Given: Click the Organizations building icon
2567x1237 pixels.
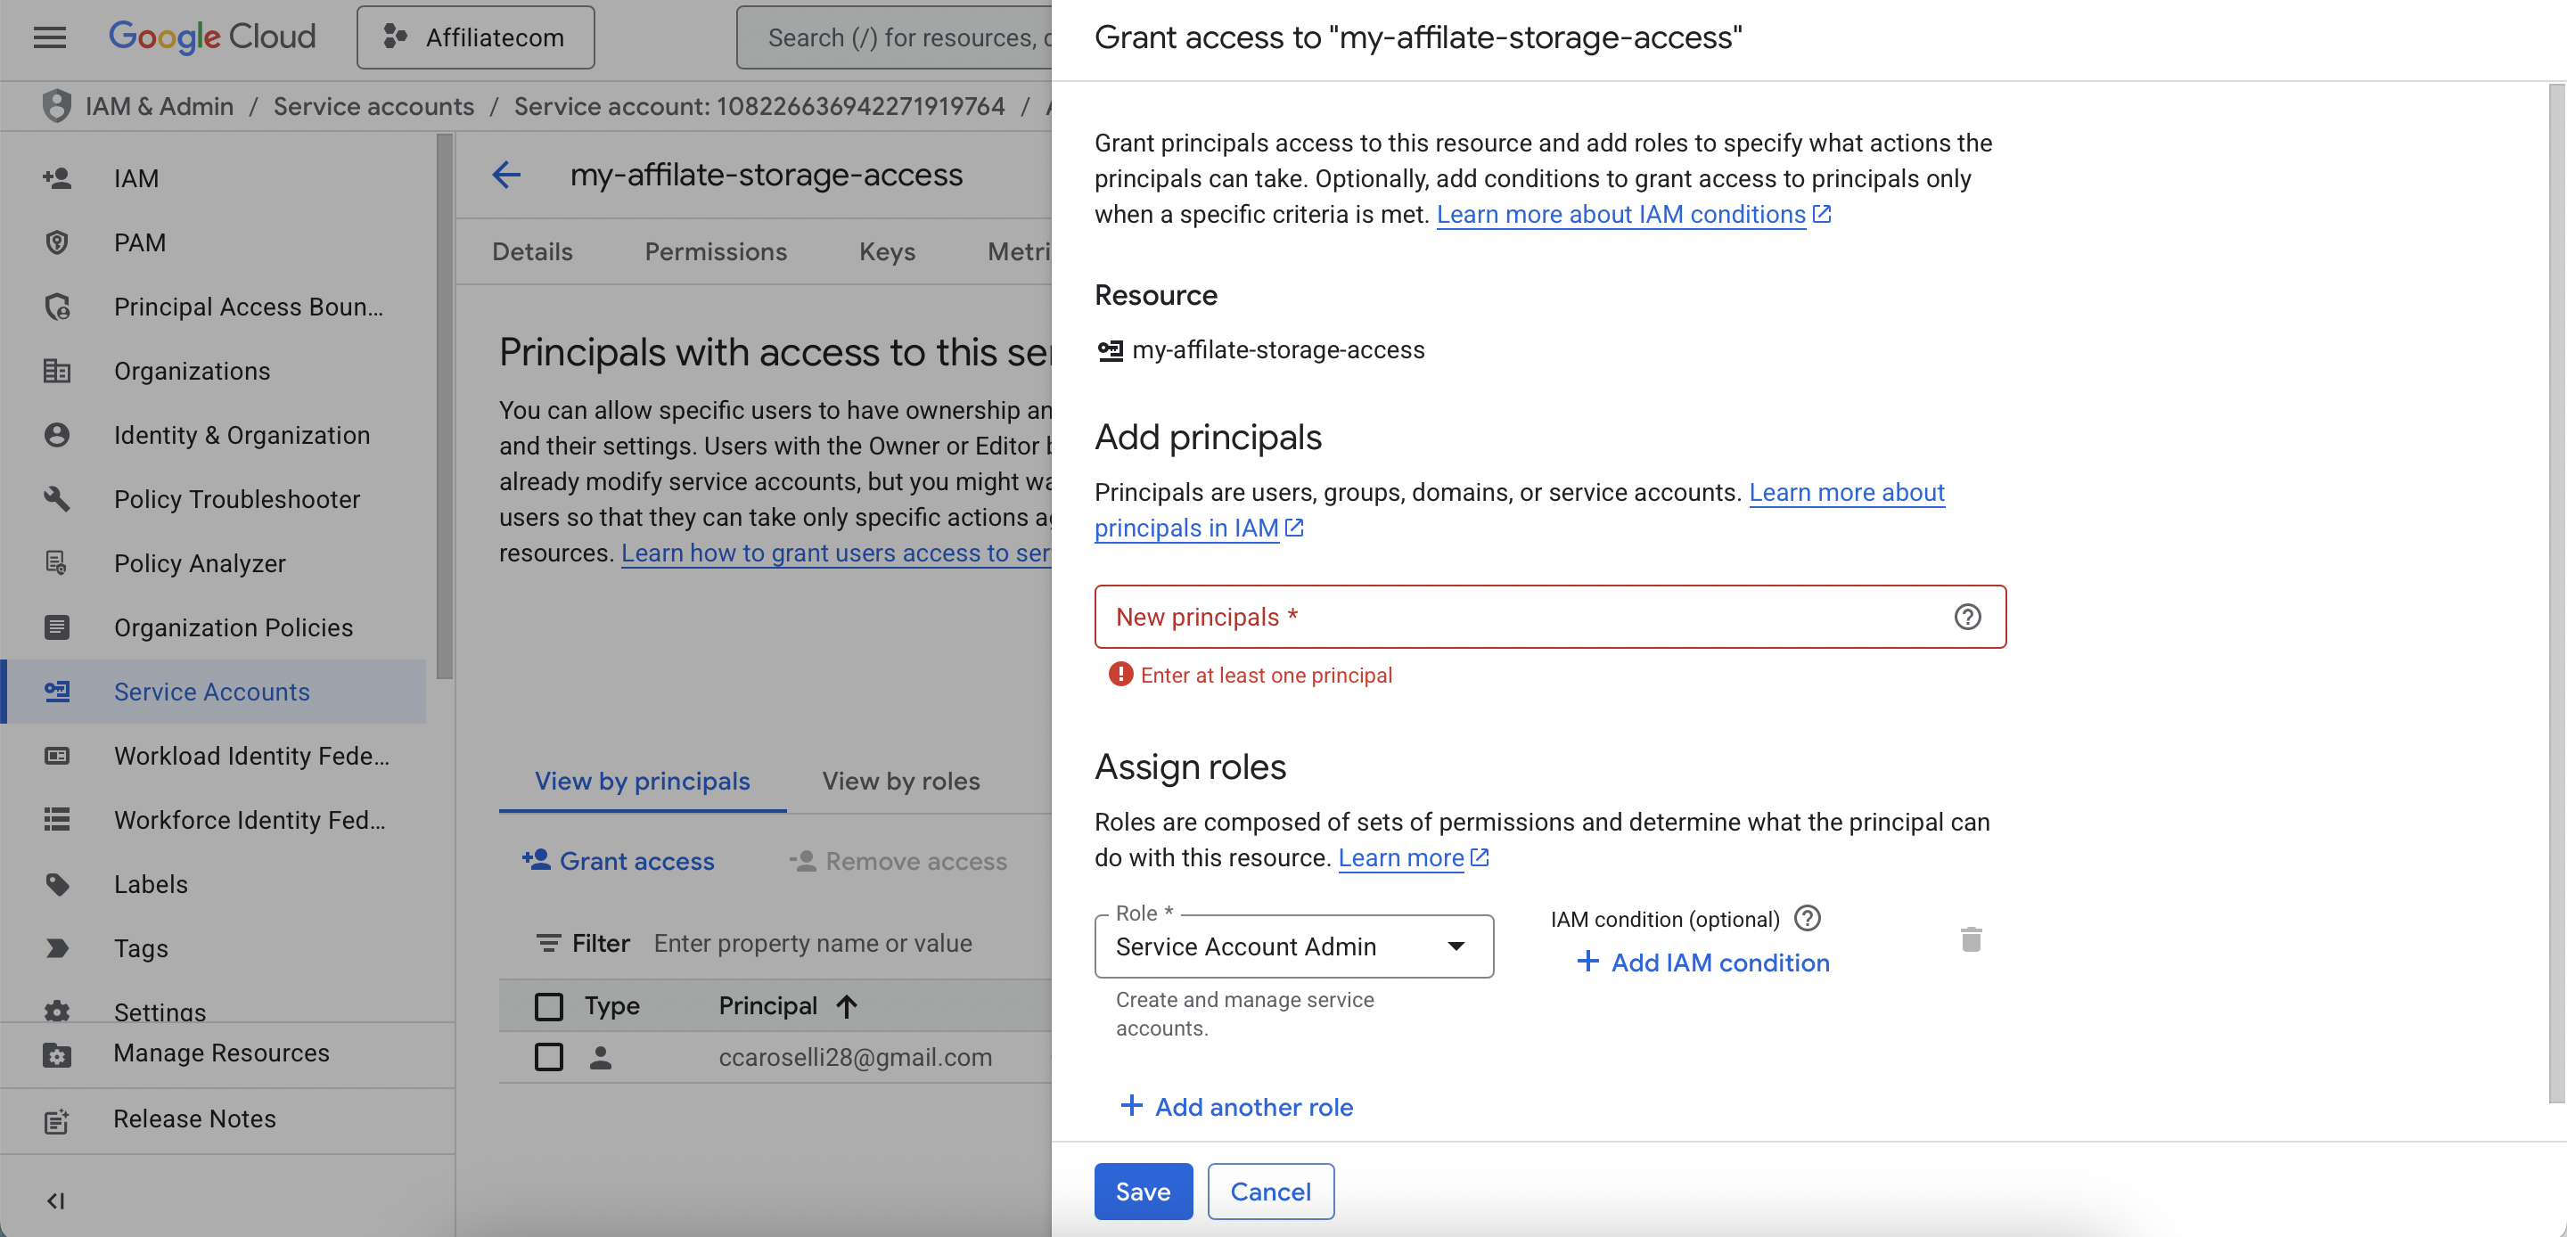Looking at the screenshot, I should click(57, 371).
